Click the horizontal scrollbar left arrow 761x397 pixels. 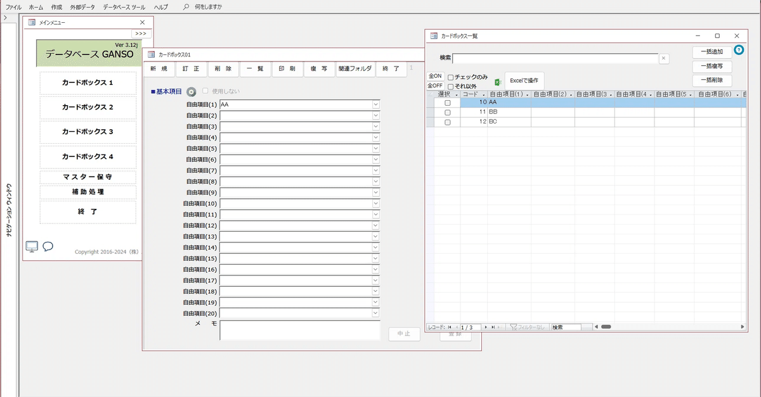tap(595, 327)
